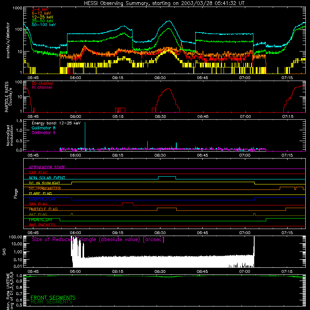The height and width of the screenshot is (310, 310).
Task: Click the SAS axis title
Action: click(x=4, y=252)
